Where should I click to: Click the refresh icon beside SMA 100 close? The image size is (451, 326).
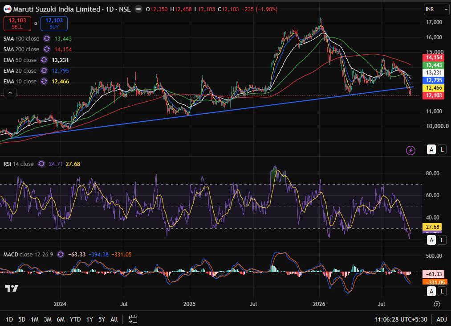point(47,39)
